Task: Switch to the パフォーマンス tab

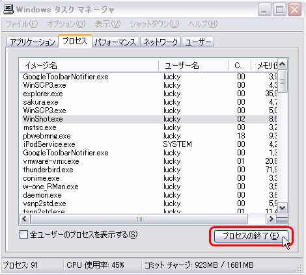Action: [x=115, y=42]
